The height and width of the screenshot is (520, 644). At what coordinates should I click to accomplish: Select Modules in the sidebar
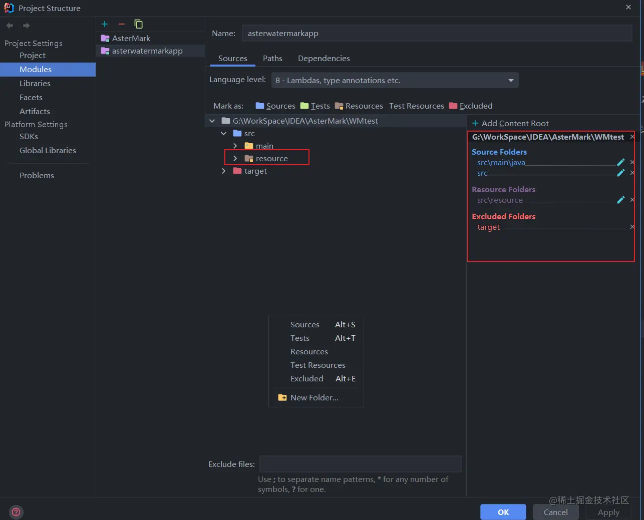(48, 69)
